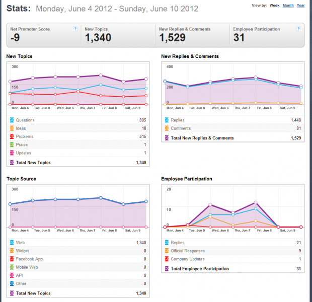The width and height of the screenshot is (312, 302).
Task: Click the Ideas row label
Action: (x=21, y=128)
